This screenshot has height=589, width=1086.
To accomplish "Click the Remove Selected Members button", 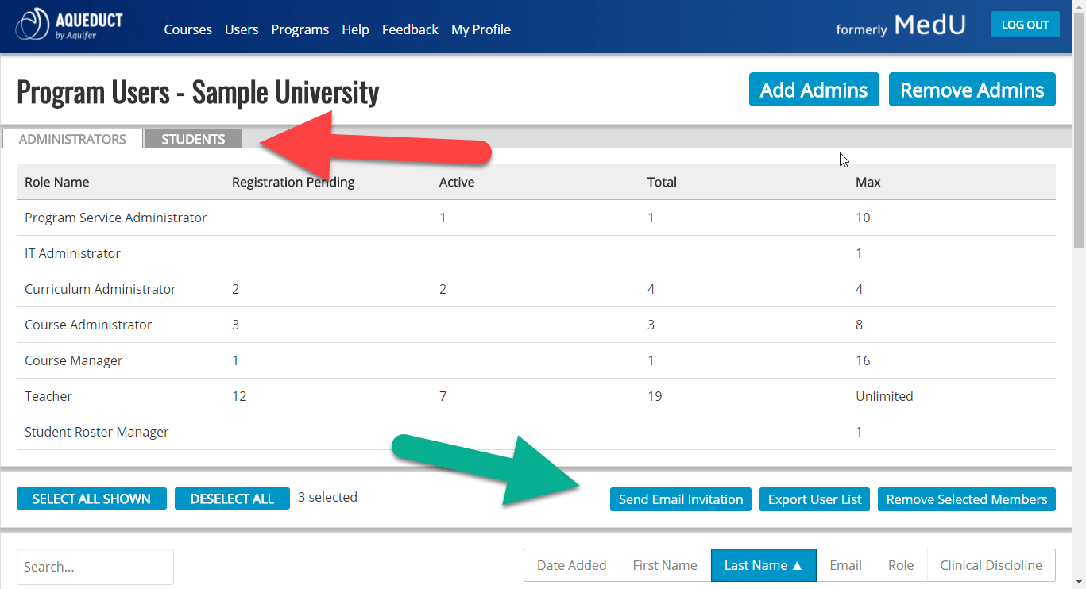I will pyautogui.click(x=967, y=499).
